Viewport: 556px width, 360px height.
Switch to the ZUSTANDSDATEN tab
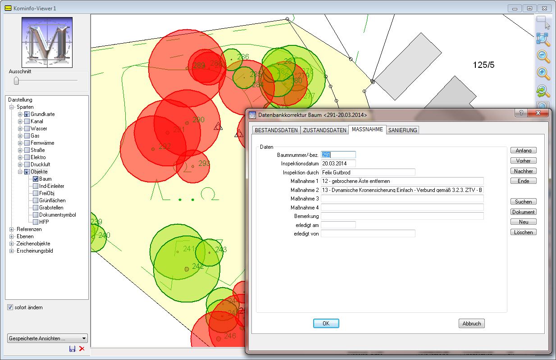click(324, 130)
